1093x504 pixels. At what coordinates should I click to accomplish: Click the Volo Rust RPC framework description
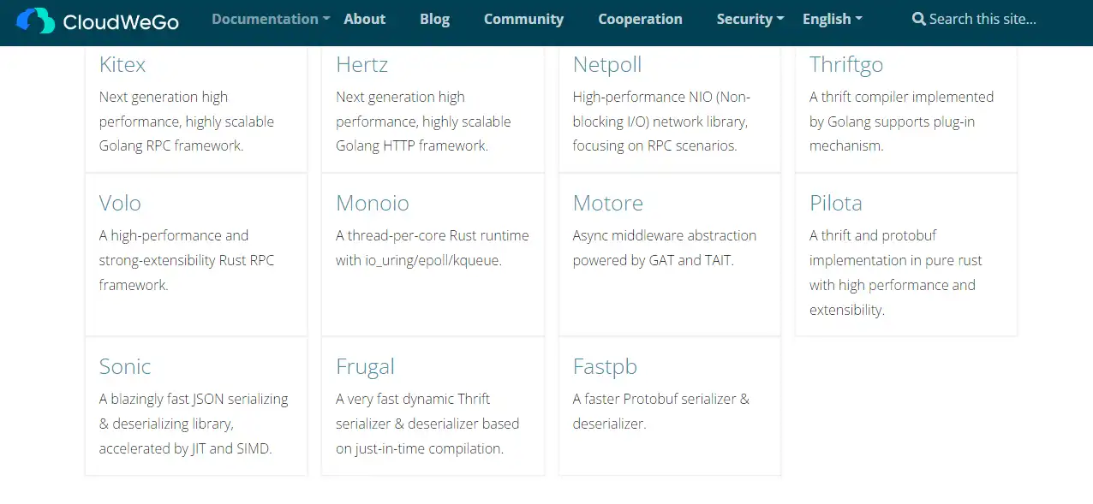(187, 260)
